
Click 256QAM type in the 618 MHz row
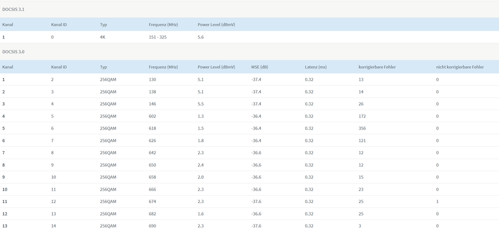pyautogui.click(x=108, y=128)
